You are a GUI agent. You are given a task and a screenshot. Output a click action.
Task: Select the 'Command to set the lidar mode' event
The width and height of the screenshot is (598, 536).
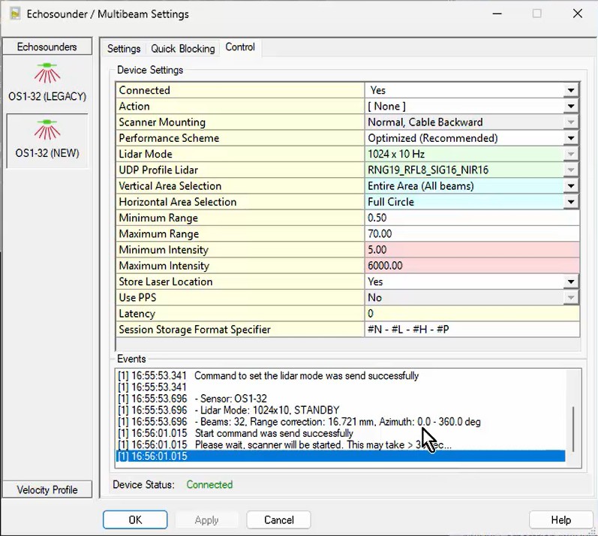pyautogui.click(x=307, y=376)
